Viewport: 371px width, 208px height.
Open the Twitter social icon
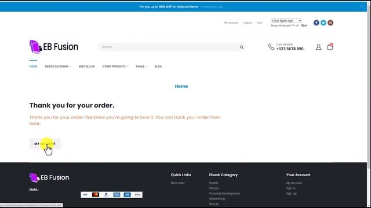click(323, 23)
